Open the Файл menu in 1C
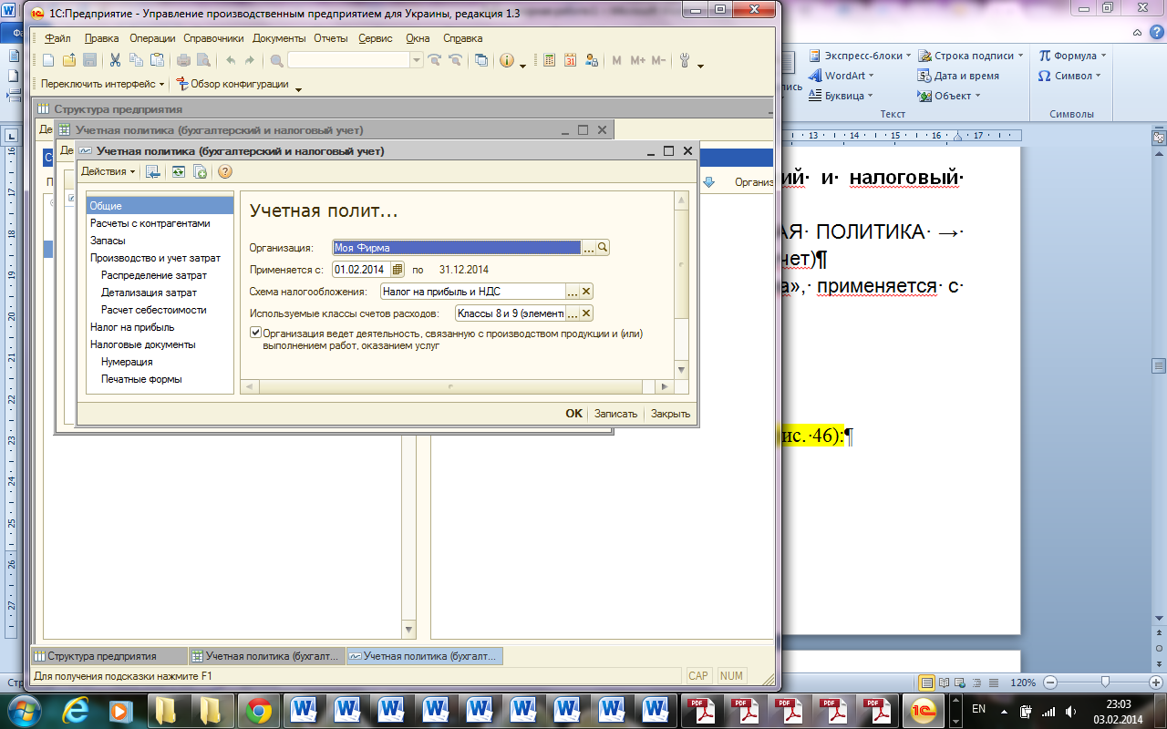 57,38
